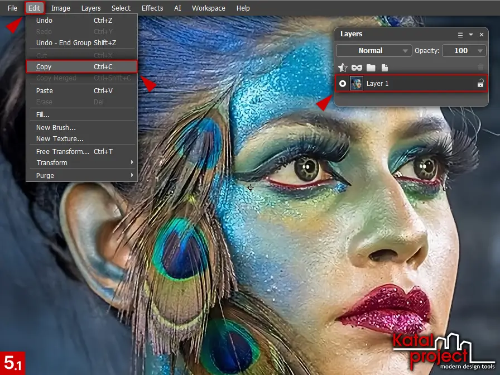Select the Layer 1 thumbnail

click(357, 84)
